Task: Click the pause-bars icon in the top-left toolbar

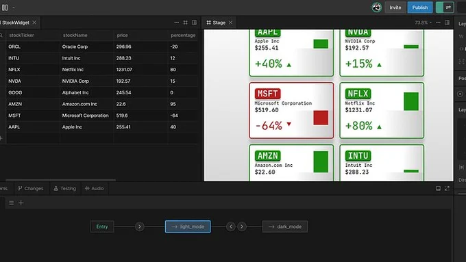Action: click(x=5, y=8)
